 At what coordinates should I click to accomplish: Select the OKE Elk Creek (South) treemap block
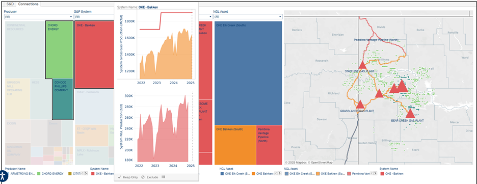click(x=248, y=73)
